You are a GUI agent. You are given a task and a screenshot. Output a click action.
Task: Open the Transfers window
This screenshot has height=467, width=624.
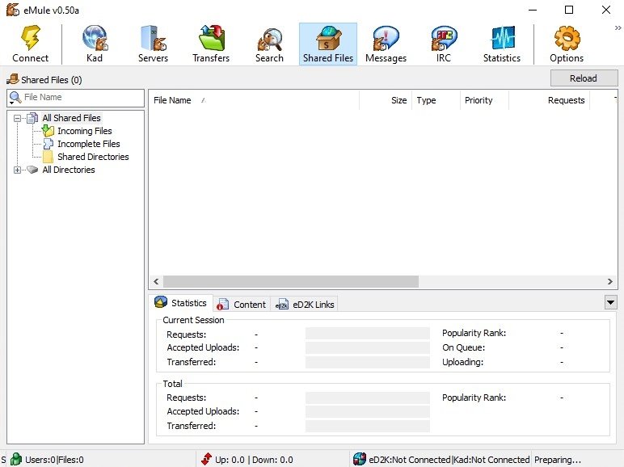pos(211,44)
